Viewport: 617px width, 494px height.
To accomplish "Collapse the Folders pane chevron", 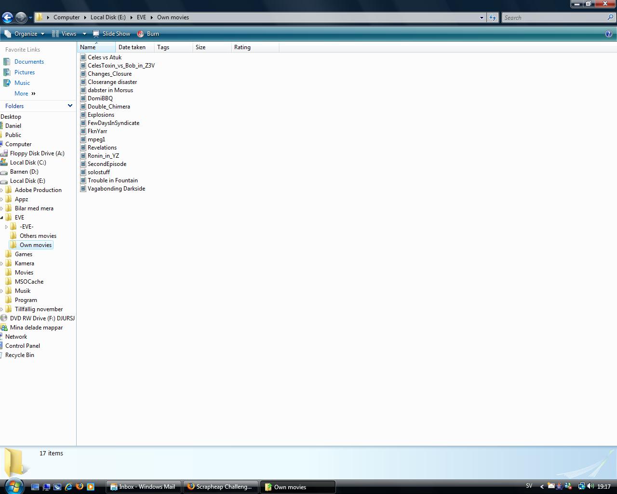I will [x=70, y=106].
